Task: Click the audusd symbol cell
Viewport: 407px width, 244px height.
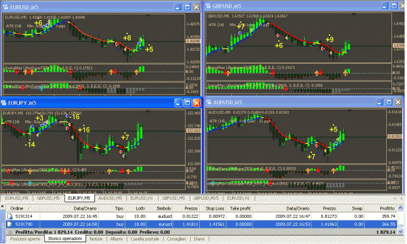Action: coord(165,216)
